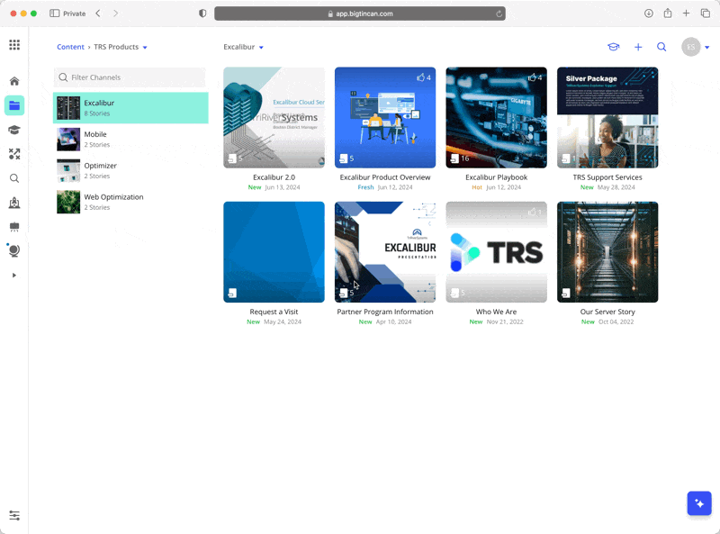Click the file count icon on Excalibur Playbook
This screenshot has width=720, height=534.
tap(454, 158)
